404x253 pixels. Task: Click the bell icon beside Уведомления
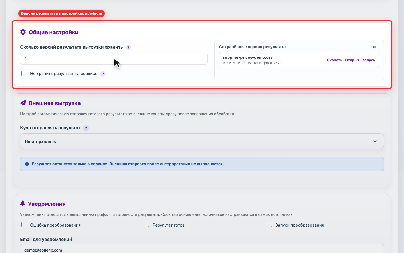pyautogui.click(x=23, y=204)
